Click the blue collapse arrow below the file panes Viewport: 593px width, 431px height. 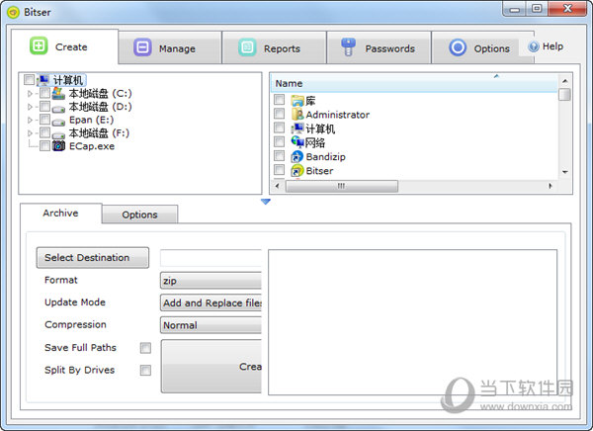click(x=266, y=202)
